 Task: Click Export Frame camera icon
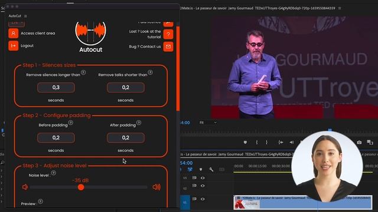tap(359, 143)
